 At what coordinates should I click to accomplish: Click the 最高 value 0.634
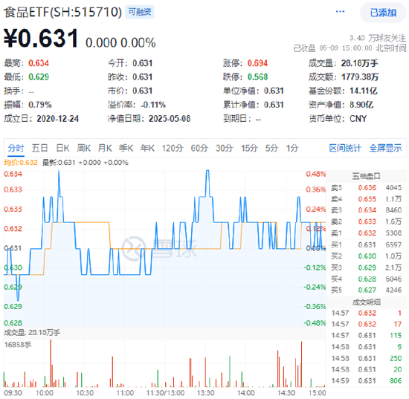tap(39, 63)
